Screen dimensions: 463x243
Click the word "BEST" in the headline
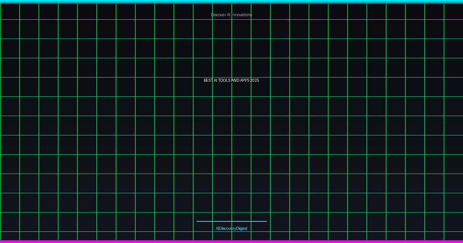pyautogui.click(x=208, y=81)
